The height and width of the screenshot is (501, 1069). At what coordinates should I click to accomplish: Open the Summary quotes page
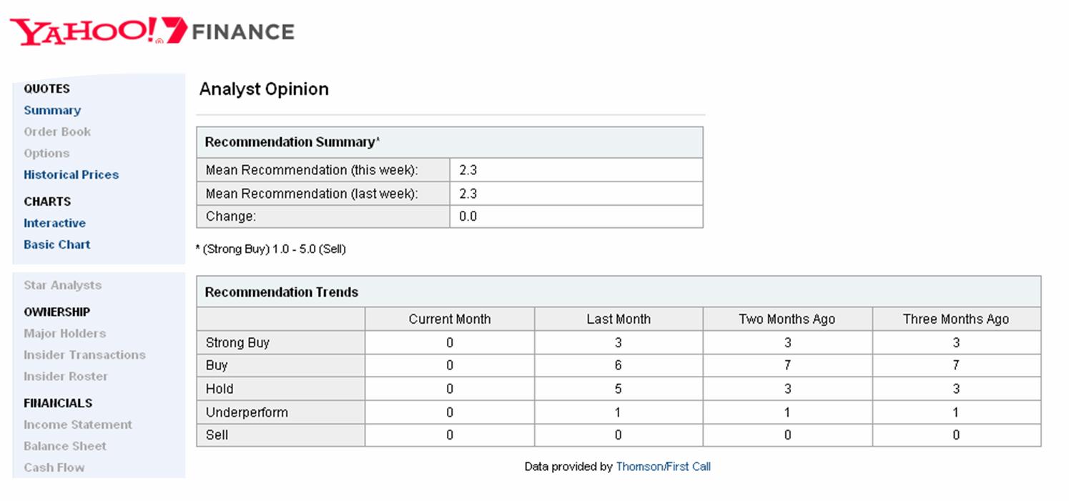(x=52, y=110)
